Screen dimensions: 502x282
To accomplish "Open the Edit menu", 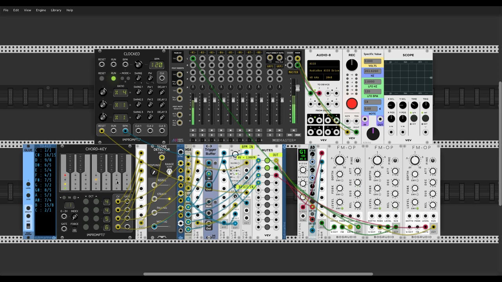I will (x=16, y=10).
